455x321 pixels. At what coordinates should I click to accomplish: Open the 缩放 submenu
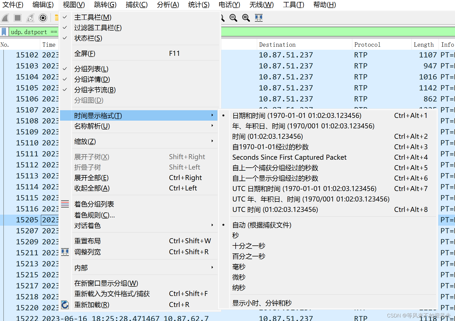click(x=85, y=142)
